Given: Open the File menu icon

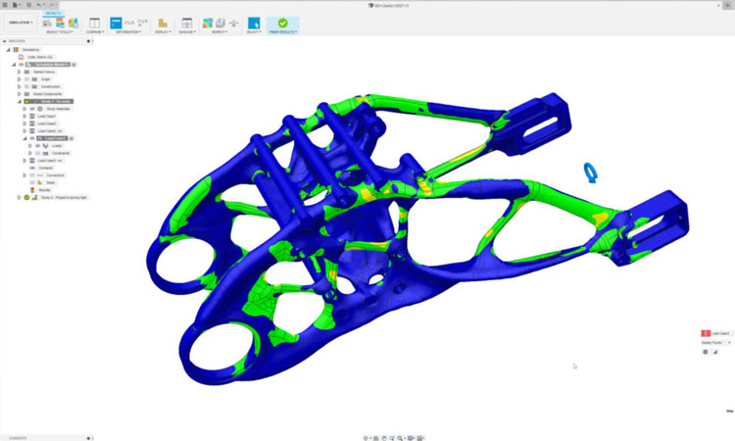Looking at the screenshot, I should coord(16,5).
